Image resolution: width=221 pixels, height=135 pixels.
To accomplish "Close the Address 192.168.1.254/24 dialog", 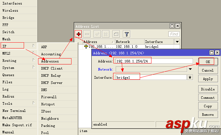I will 217,53.
